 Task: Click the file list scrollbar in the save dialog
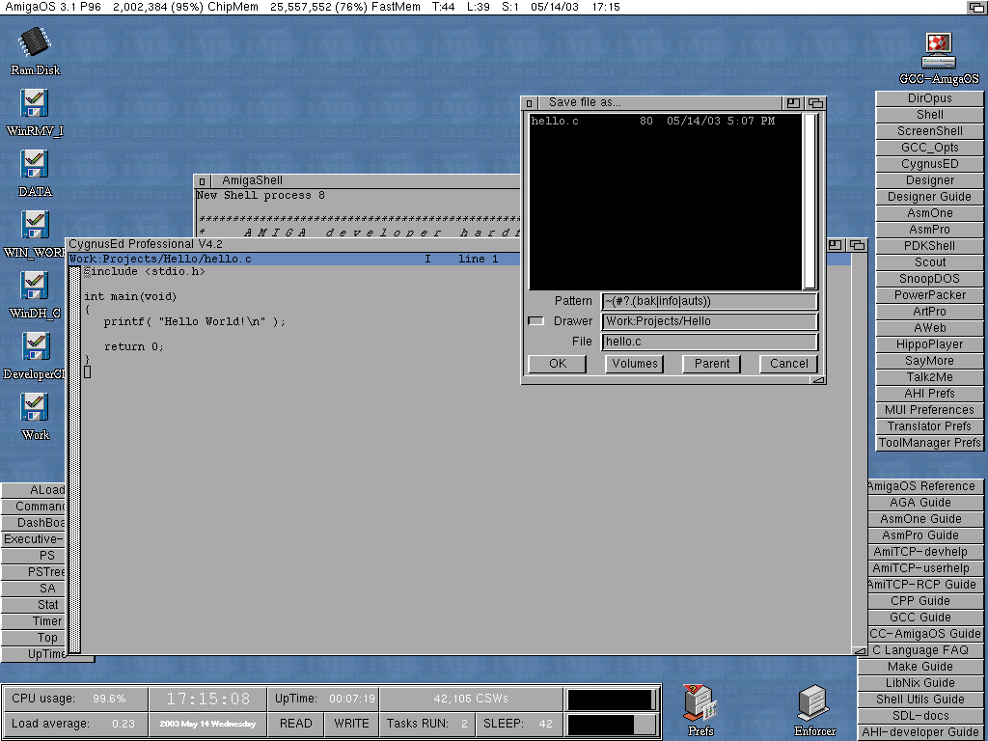coord(810,201)
